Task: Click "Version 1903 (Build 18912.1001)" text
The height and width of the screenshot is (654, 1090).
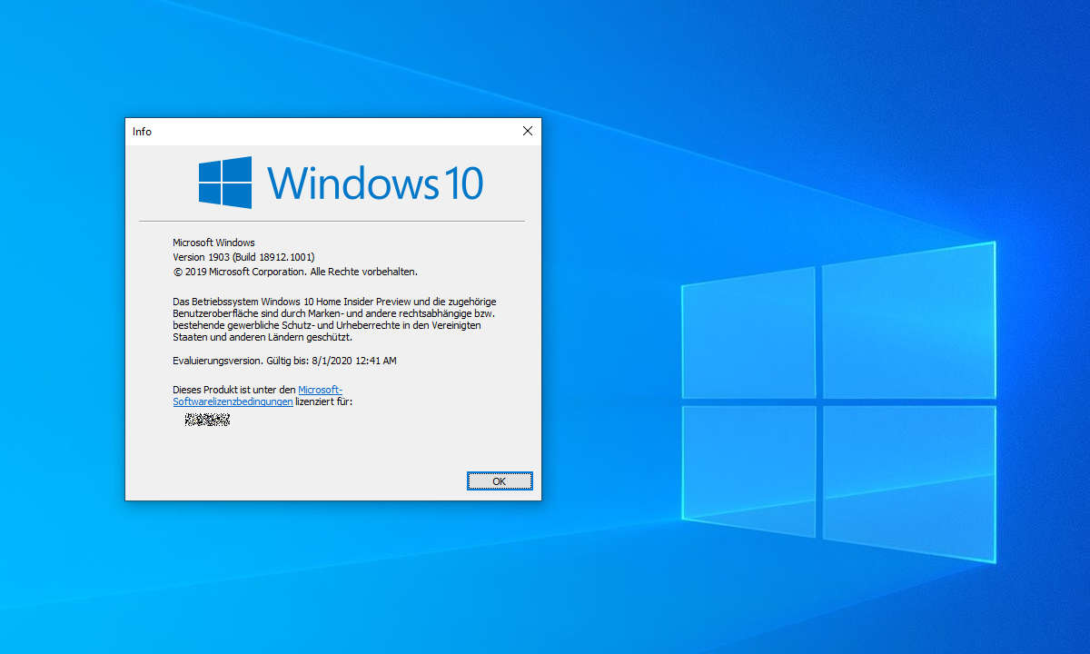Action: [x=243, y=257]
